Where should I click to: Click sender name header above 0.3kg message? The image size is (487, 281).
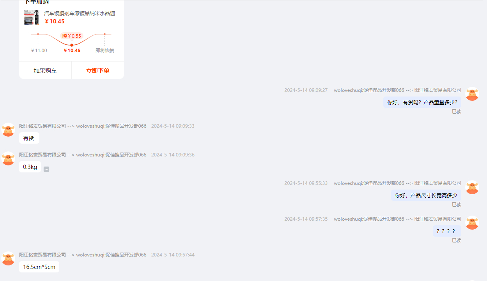(83, 155)
